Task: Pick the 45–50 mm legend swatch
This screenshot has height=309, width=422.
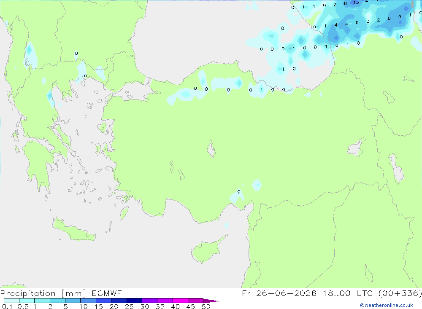Action: point(195,301)
